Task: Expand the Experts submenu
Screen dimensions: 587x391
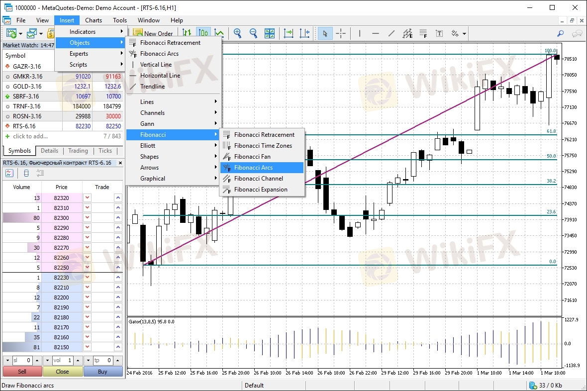Action: coord(90,54)
